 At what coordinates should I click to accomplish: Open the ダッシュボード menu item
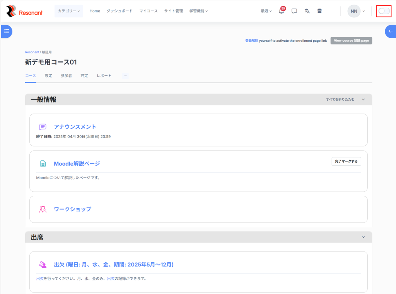(119, 11)
